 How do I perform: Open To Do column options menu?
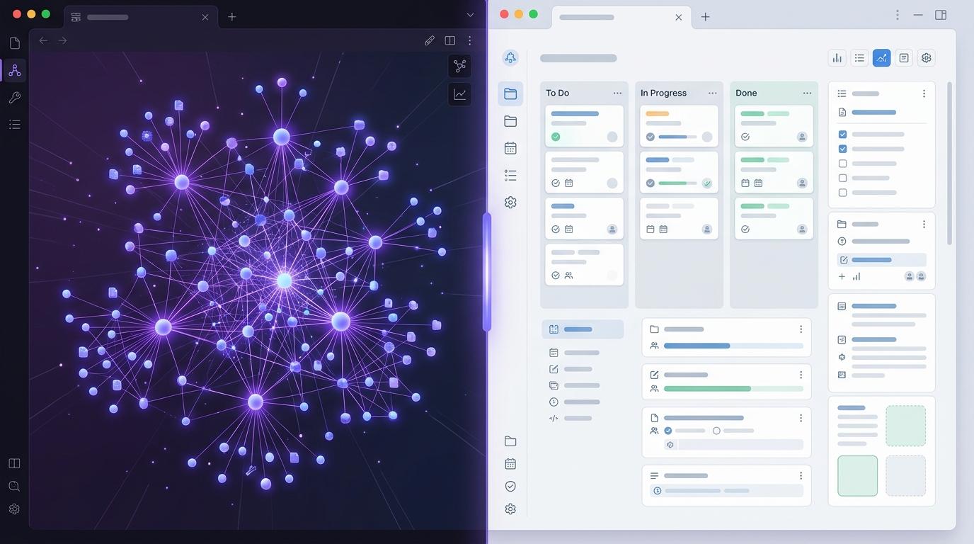(x=617, y=93)
